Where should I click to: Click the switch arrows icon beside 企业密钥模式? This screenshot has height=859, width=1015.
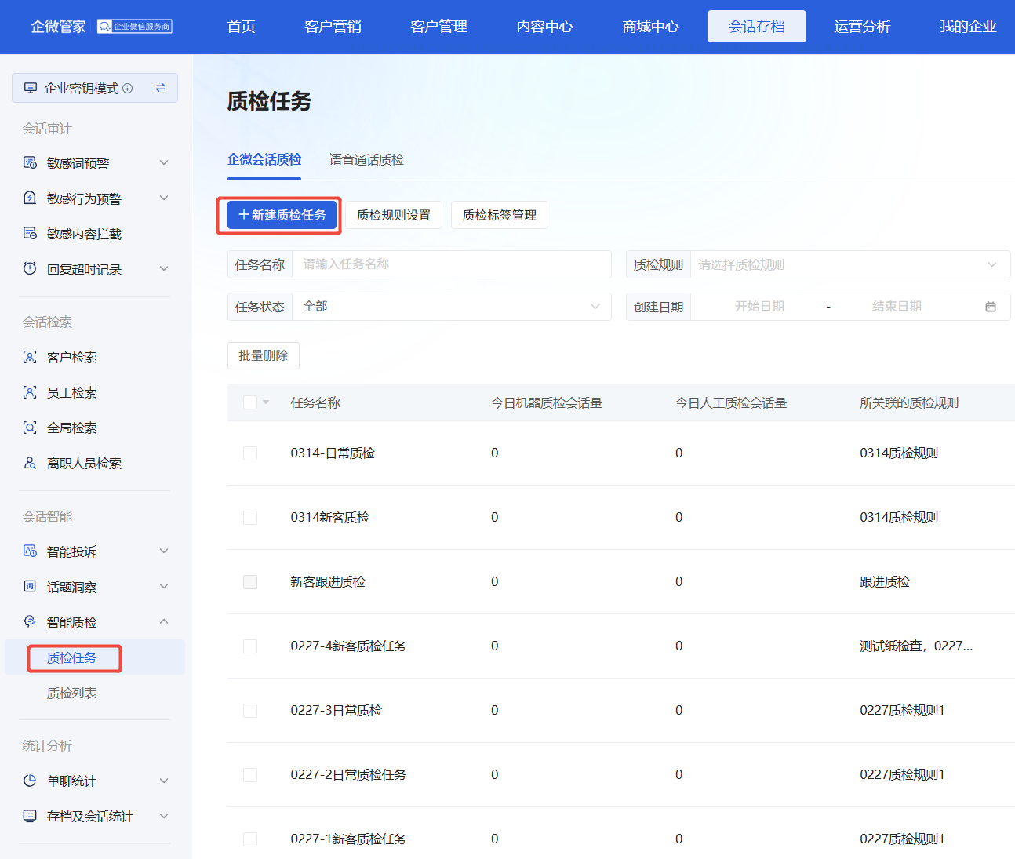pos(160,88)
